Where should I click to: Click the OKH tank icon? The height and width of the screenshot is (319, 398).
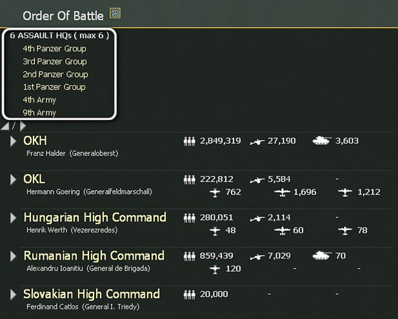tap(322, 140)
